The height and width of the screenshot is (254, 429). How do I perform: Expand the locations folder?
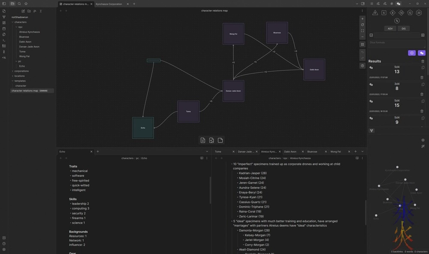(x=19, y=76)
